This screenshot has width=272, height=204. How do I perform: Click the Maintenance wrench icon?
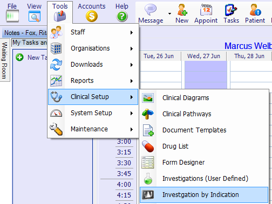click(x=56, y=129)
